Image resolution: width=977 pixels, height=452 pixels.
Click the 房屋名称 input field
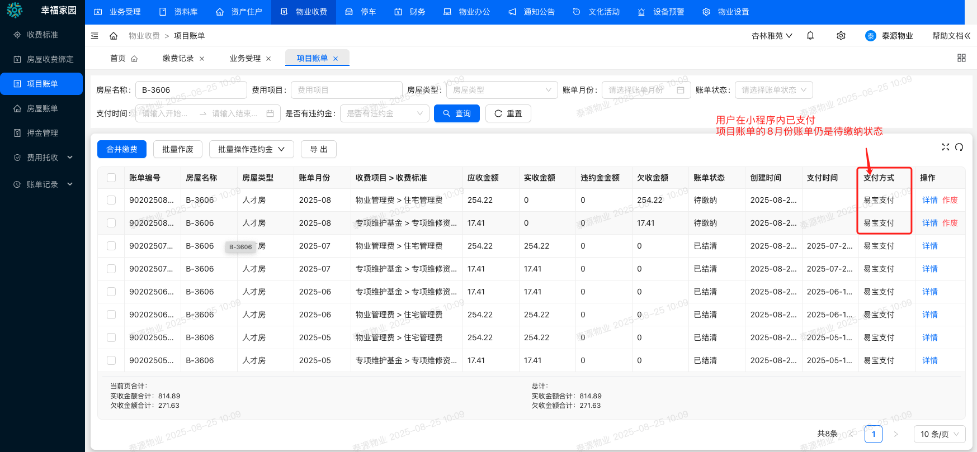click(x=191, y=90)
